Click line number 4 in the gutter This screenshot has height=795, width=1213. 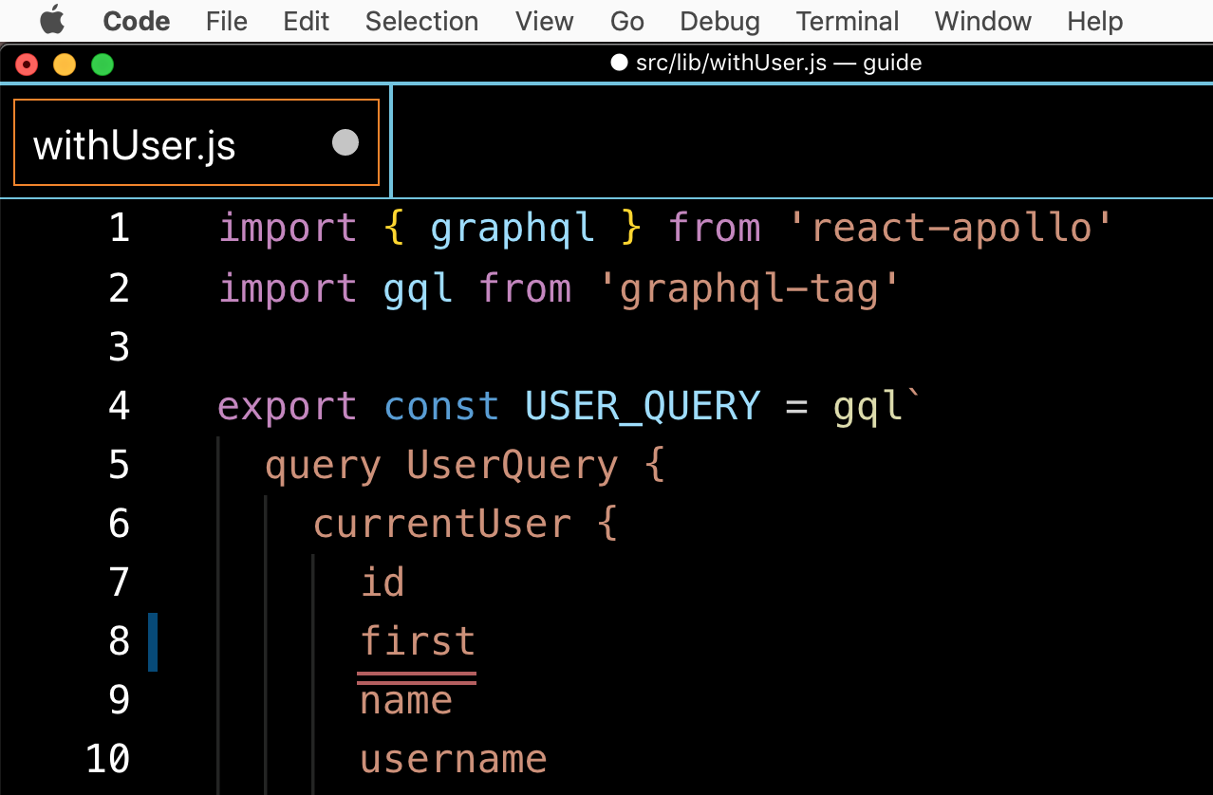119,406
